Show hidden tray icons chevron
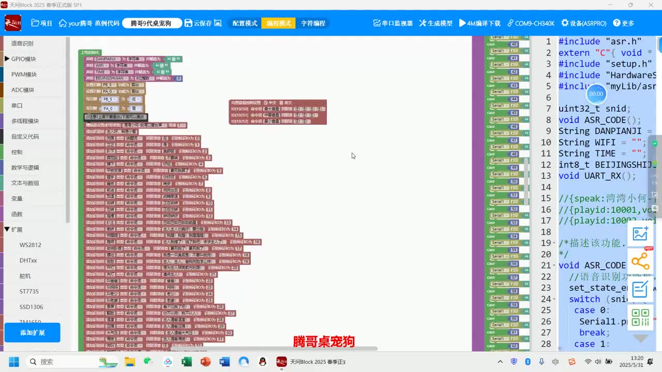The image size is (662, 372). pyautogui.click(x=500, y=362)
